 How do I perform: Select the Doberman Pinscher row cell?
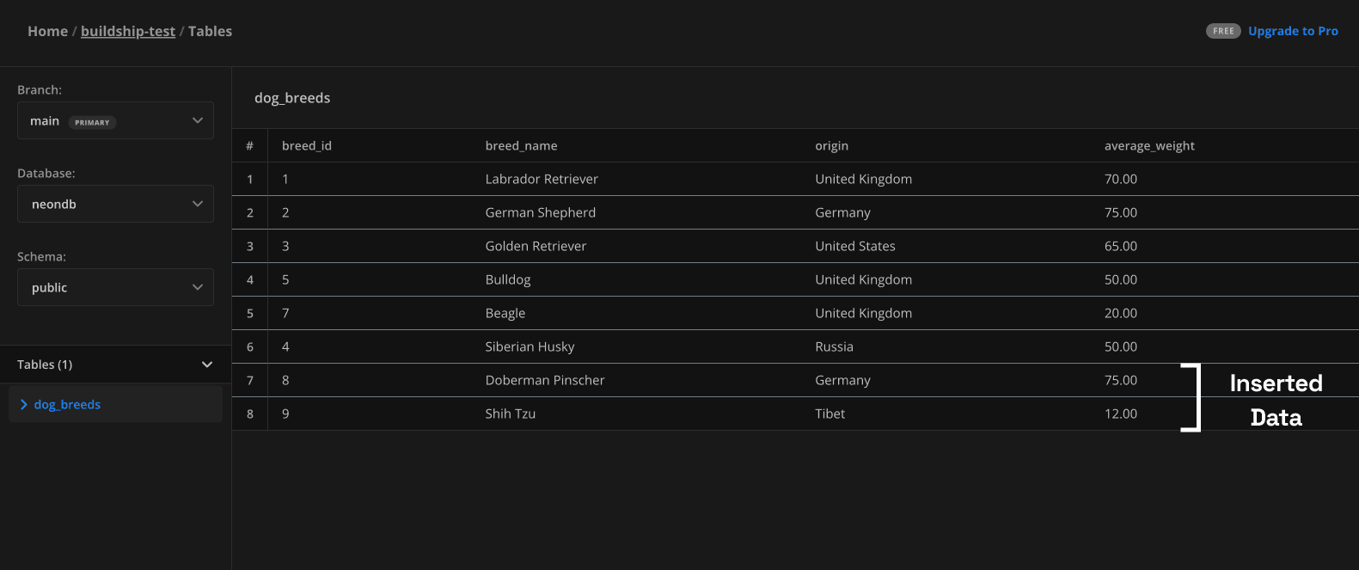(x=544, y=381)
